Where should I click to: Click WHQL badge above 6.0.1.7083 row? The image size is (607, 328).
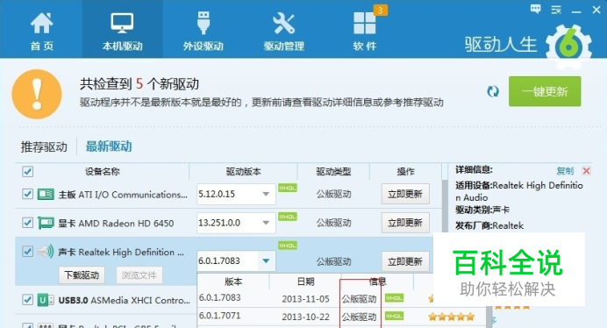[x=287, y=246]
